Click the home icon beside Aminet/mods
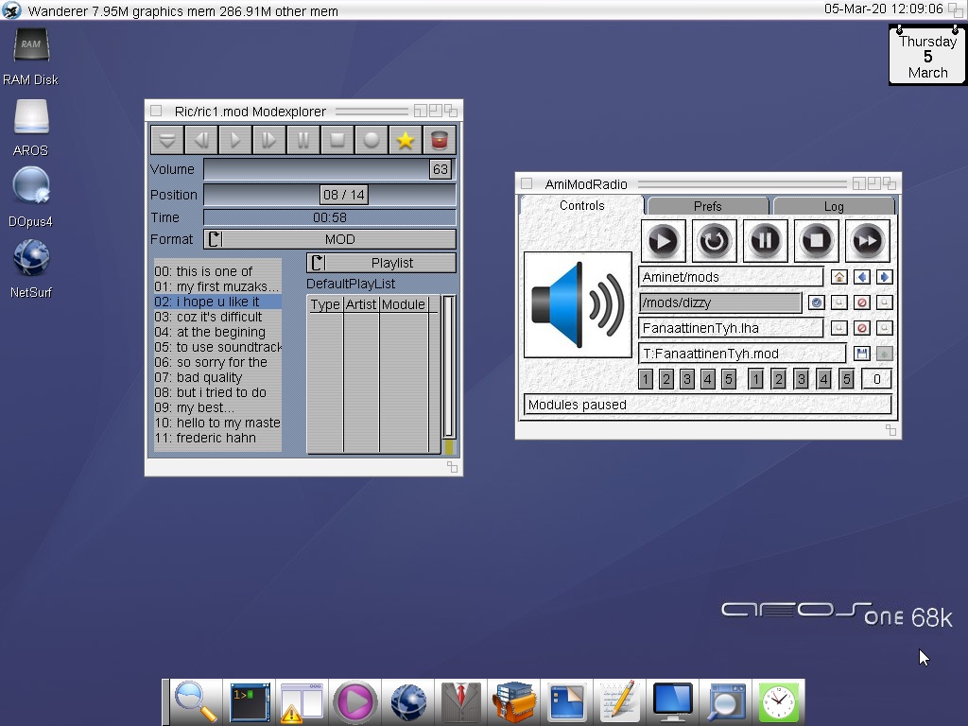 tap(838, 277)
